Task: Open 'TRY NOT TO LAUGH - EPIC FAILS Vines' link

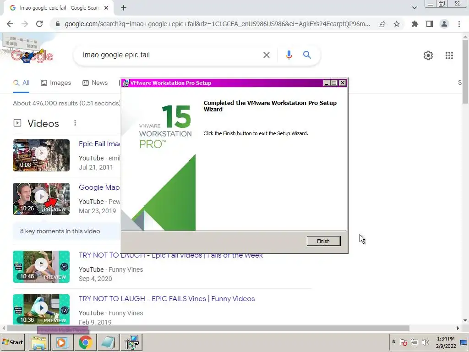Action: [167, 299]
